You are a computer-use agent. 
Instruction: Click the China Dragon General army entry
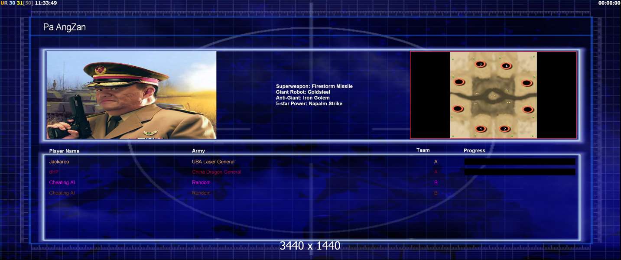217,172
